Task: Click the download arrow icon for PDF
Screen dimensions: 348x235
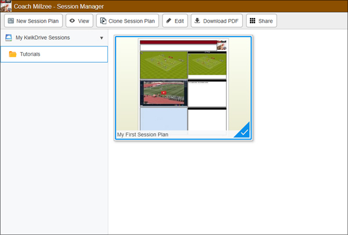Action: click(x=197, y=21)
